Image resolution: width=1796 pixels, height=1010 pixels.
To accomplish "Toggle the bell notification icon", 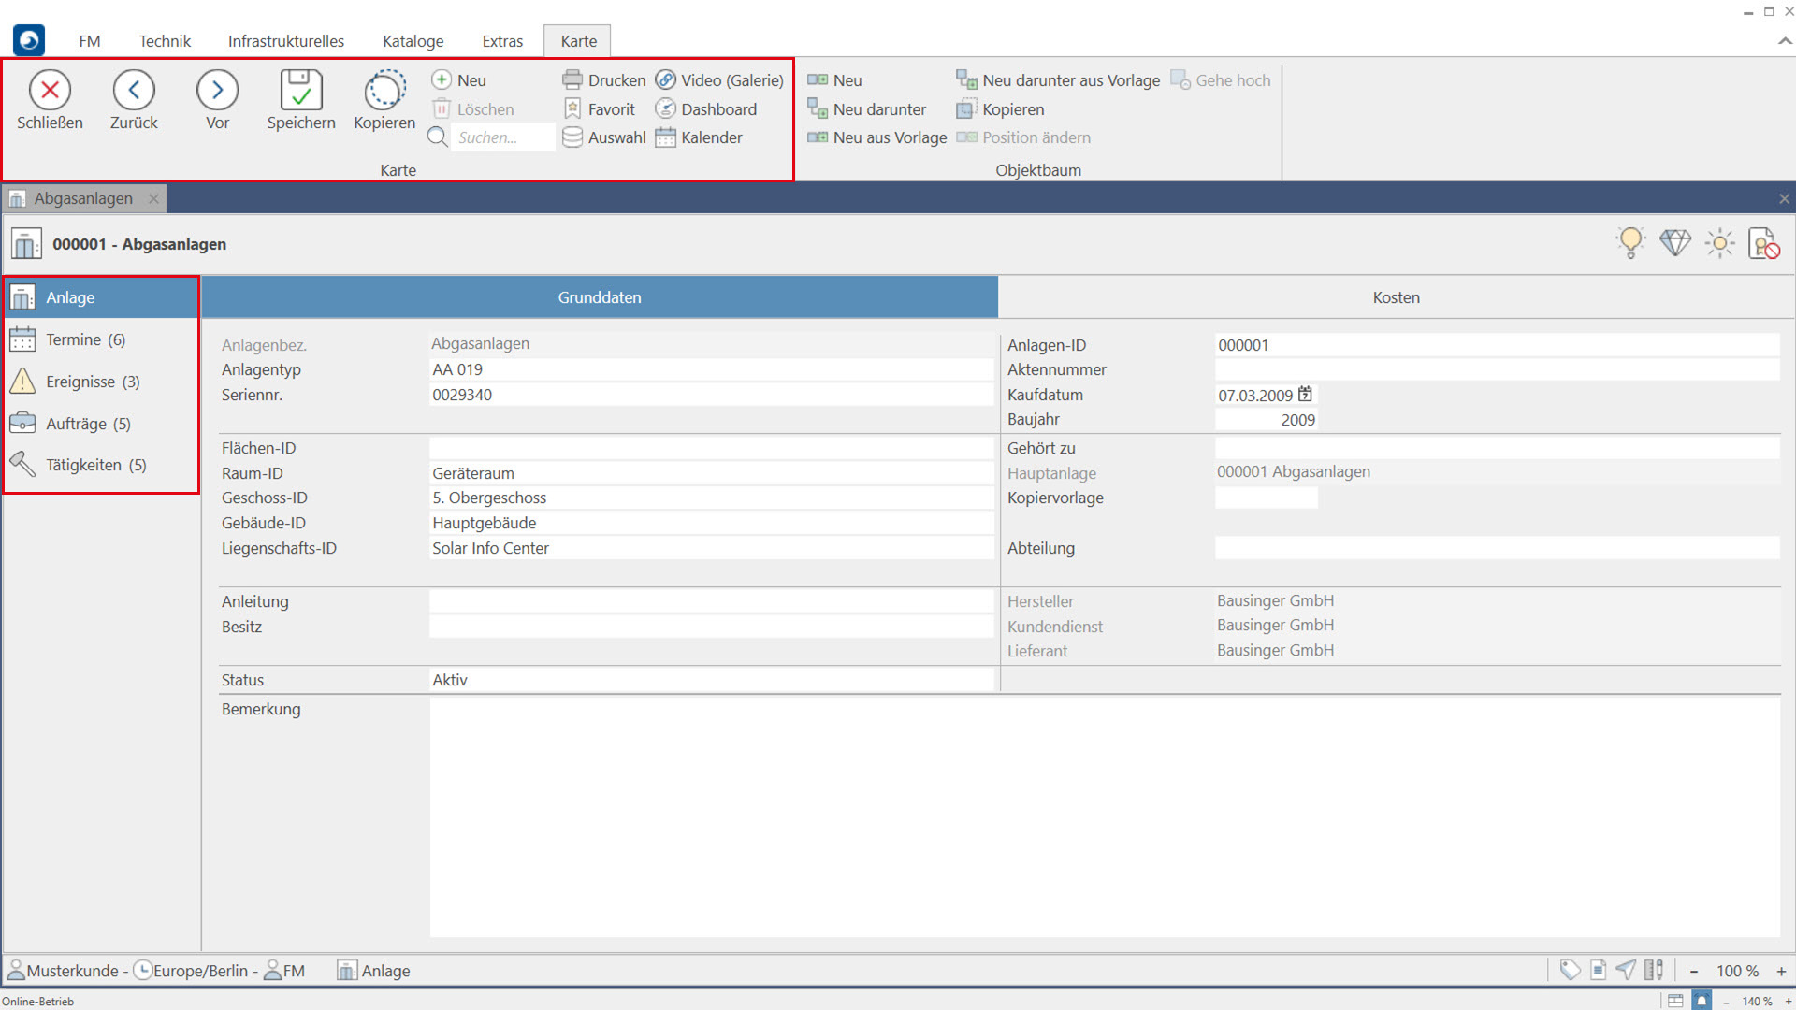I will coord(1702,1001).
